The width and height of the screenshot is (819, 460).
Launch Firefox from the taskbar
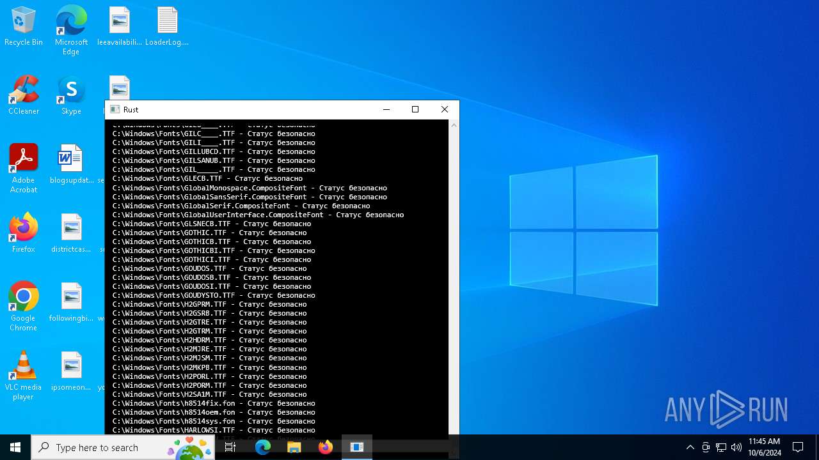coord(326,447)
